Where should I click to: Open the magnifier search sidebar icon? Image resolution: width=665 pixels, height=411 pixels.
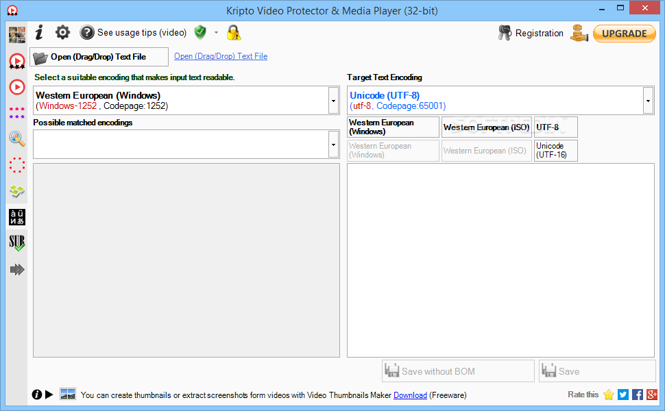[17, 138]
